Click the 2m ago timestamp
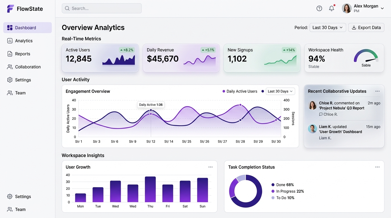This screenshot has width=391, height=218. [x=374, y=103]
